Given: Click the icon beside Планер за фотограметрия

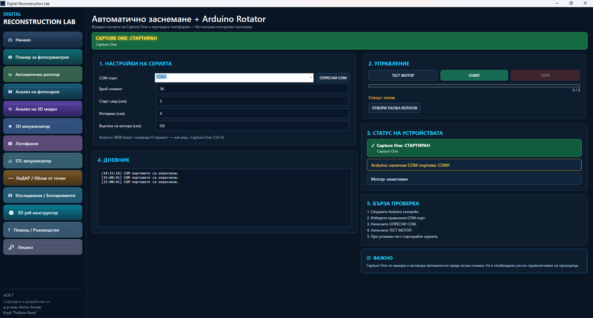Looking at the screenshot, I should pyautogui.click(x=10, y=57).
